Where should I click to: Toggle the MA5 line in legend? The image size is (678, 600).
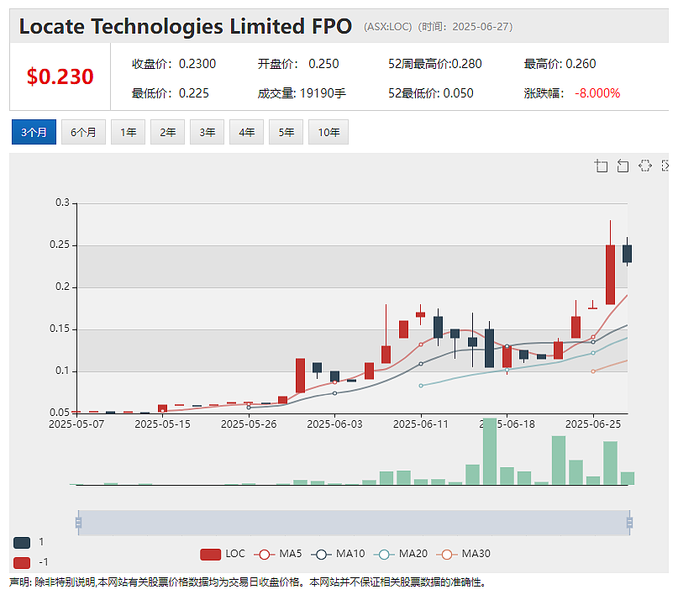click(278, 554)
